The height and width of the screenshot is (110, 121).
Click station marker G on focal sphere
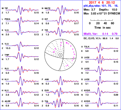[x=75, y=54]
